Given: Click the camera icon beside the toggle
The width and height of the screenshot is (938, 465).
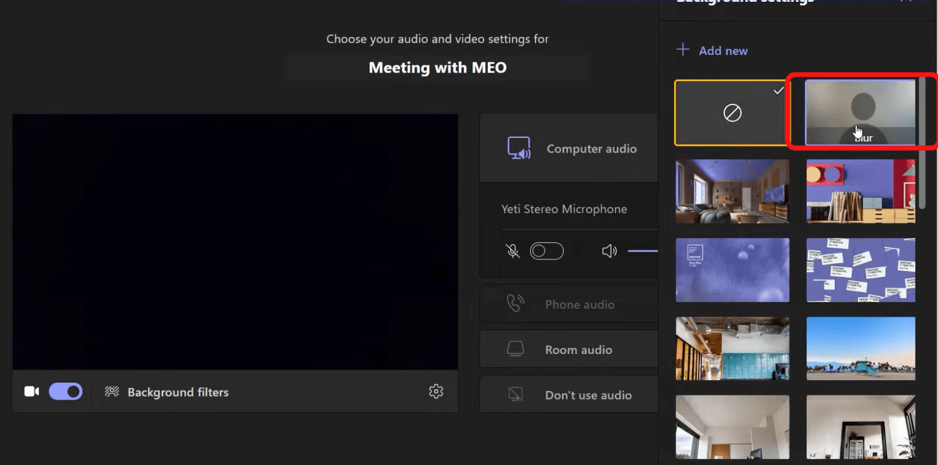Looking at the screenshot, I should (x=31, y=391).
